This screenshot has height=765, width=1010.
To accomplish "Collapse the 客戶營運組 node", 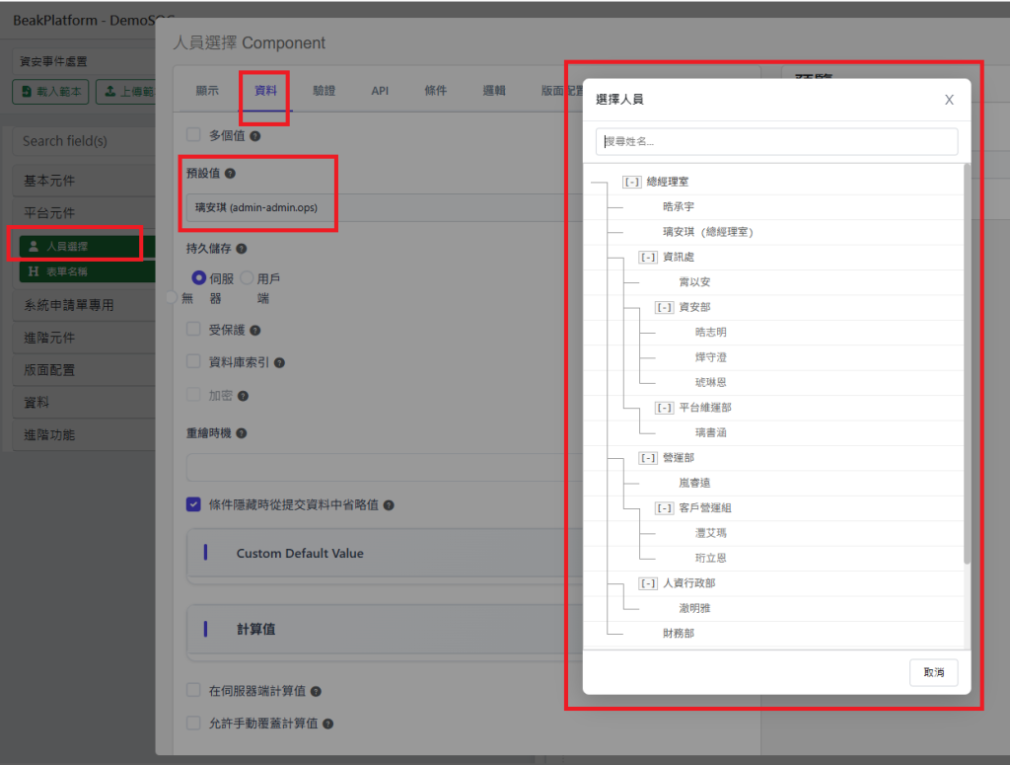I will tap(664, 508).
